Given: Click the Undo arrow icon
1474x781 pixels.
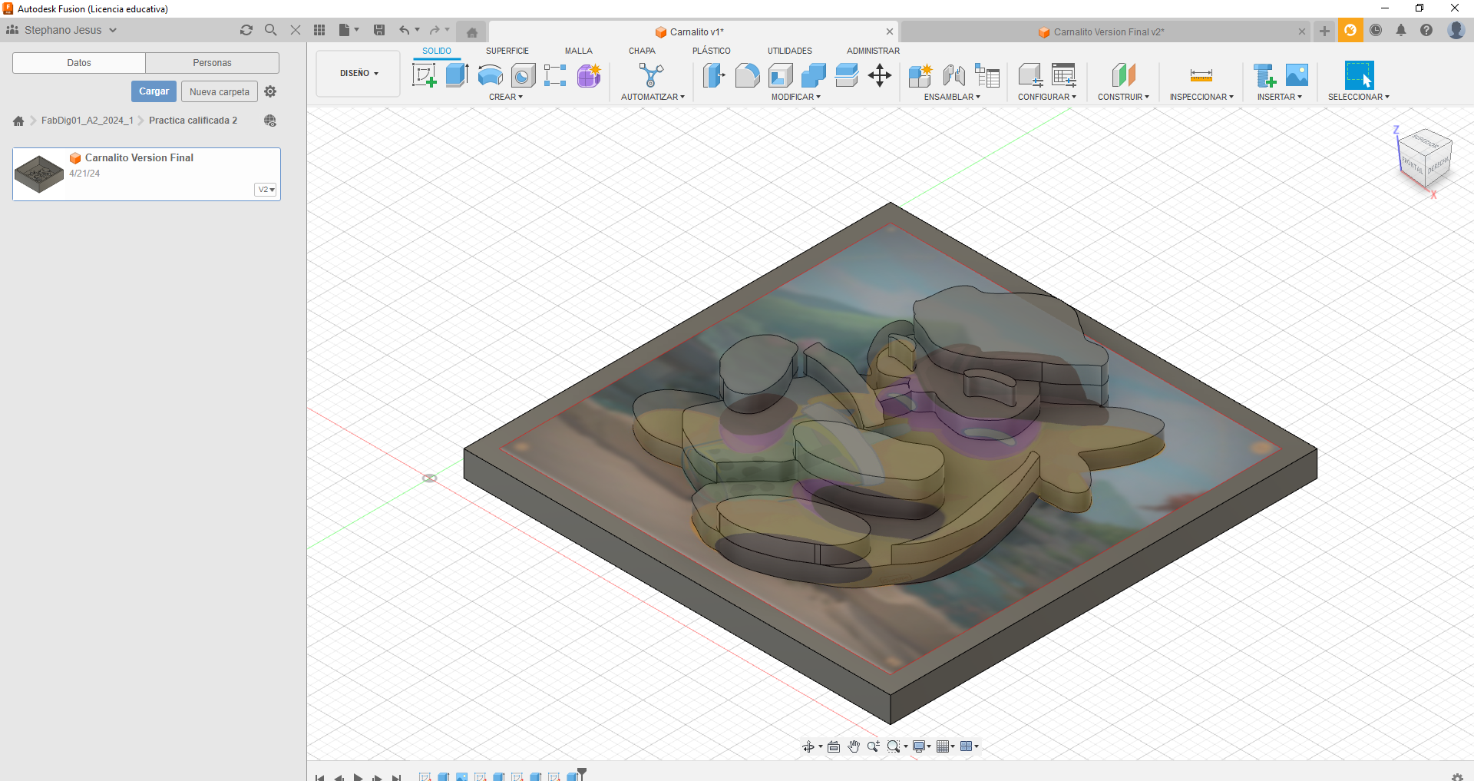Looking at the screenshot, I should (x=405, y=30).
